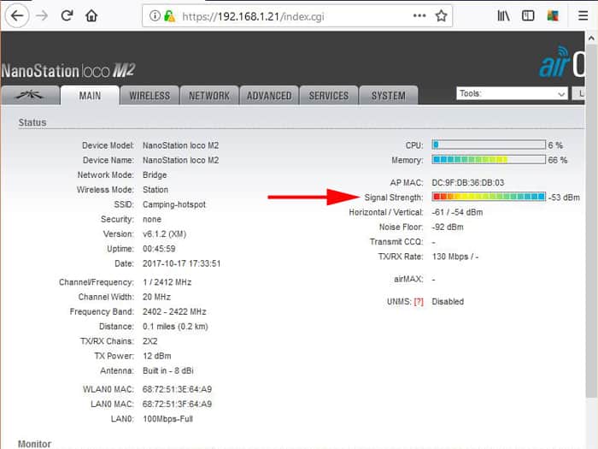The height and width of the screenshot is (449, 598).
Task: Click the colorful extension toolbar icon
Action: click(x=553, y=15)
